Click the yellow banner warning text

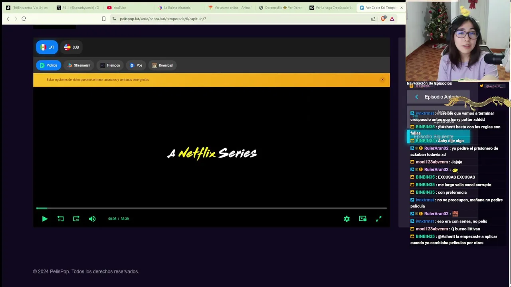98,80
